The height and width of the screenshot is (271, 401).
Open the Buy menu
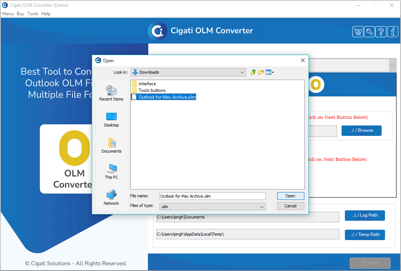pyautogui.click(x=20, y=14)
